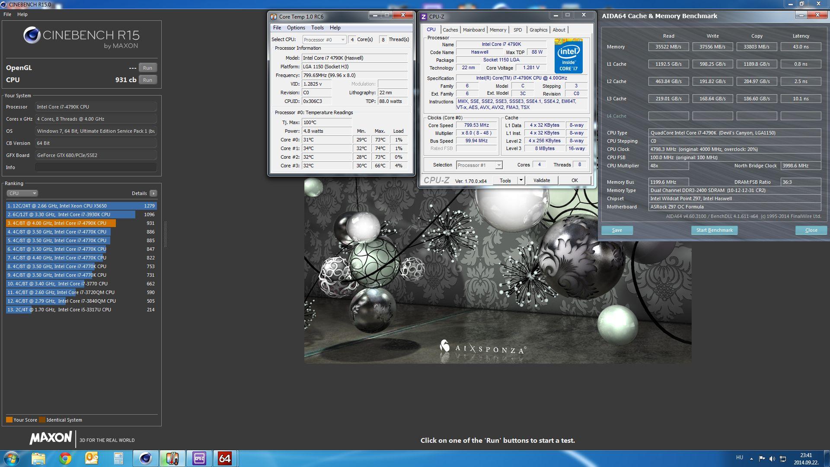Click the Intel Core i7 logo in CPU-Z

568,56
